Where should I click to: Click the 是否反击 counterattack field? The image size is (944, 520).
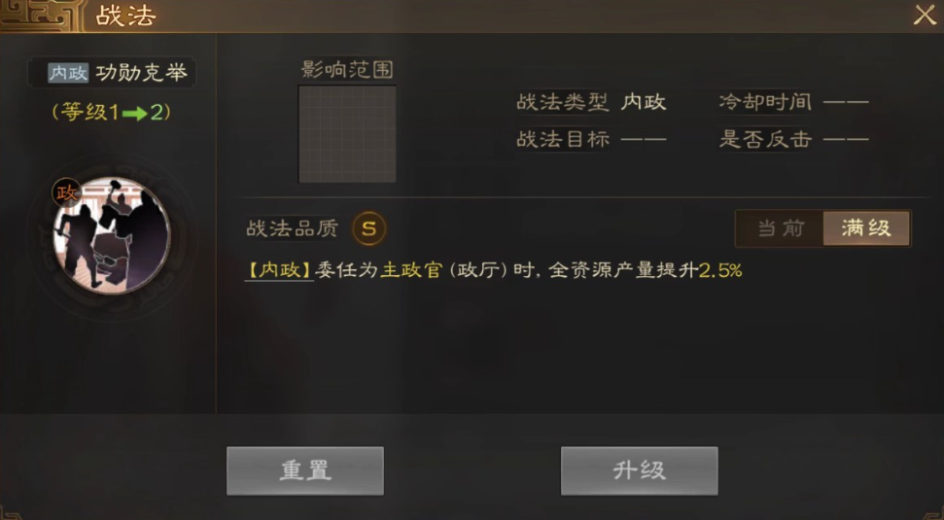(794, 140)
